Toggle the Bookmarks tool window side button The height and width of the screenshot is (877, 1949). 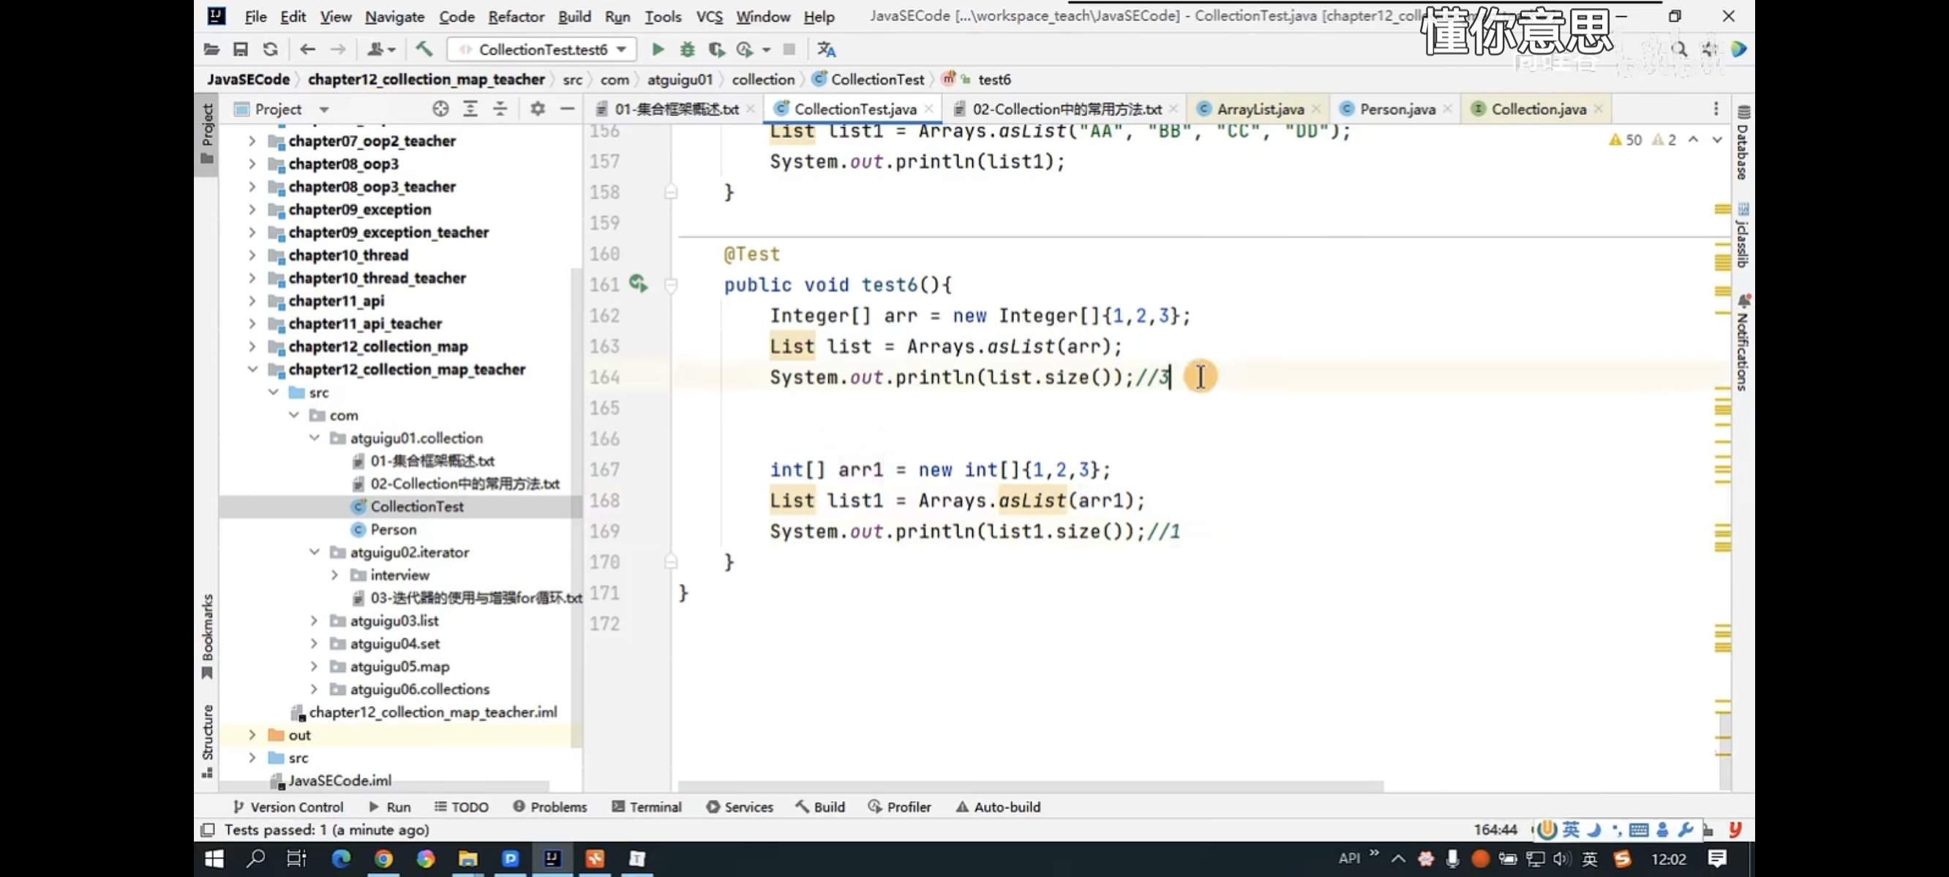(207, 635)
